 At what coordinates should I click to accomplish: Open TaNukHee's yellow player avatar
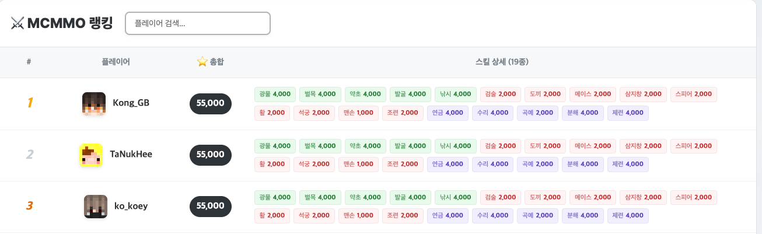91,155
